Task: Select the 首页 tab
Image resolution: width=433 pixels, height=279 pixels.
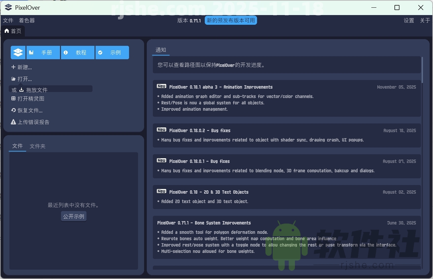Action: coord(13,31)
